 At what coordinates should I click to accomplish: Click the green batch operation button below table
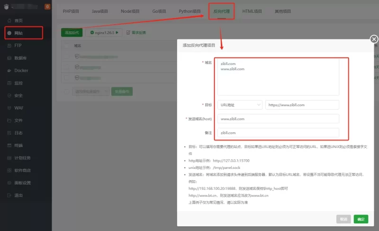pyautogui.click(x=122, y=92)
